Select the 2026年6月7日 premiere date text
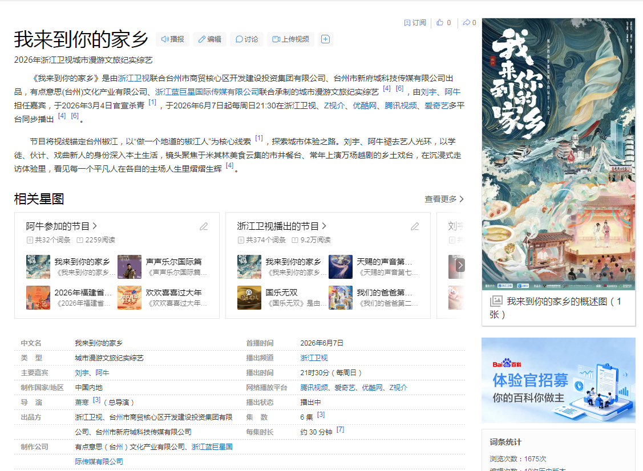Viewport: 643px width, 471px height. tap(322, 343)
